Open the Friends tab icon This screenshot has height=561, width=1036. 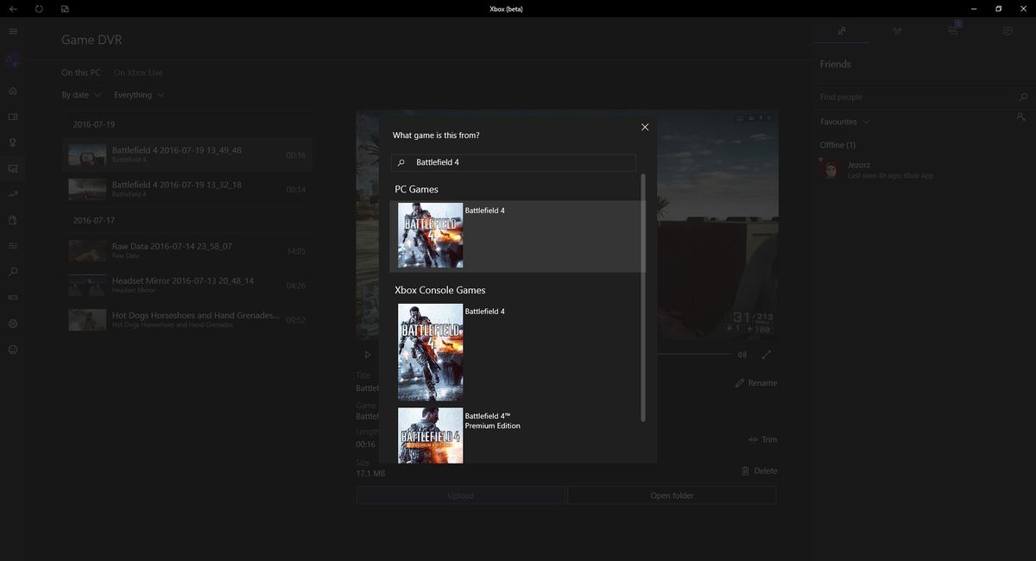click(x=842, y=31)
